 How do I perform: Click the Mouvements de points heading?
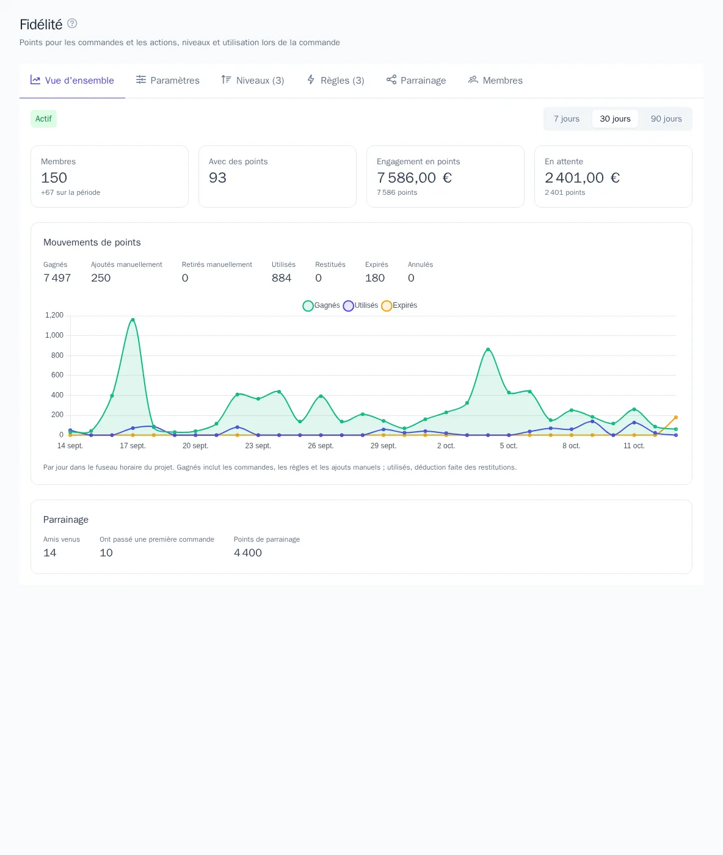point(92,242)
